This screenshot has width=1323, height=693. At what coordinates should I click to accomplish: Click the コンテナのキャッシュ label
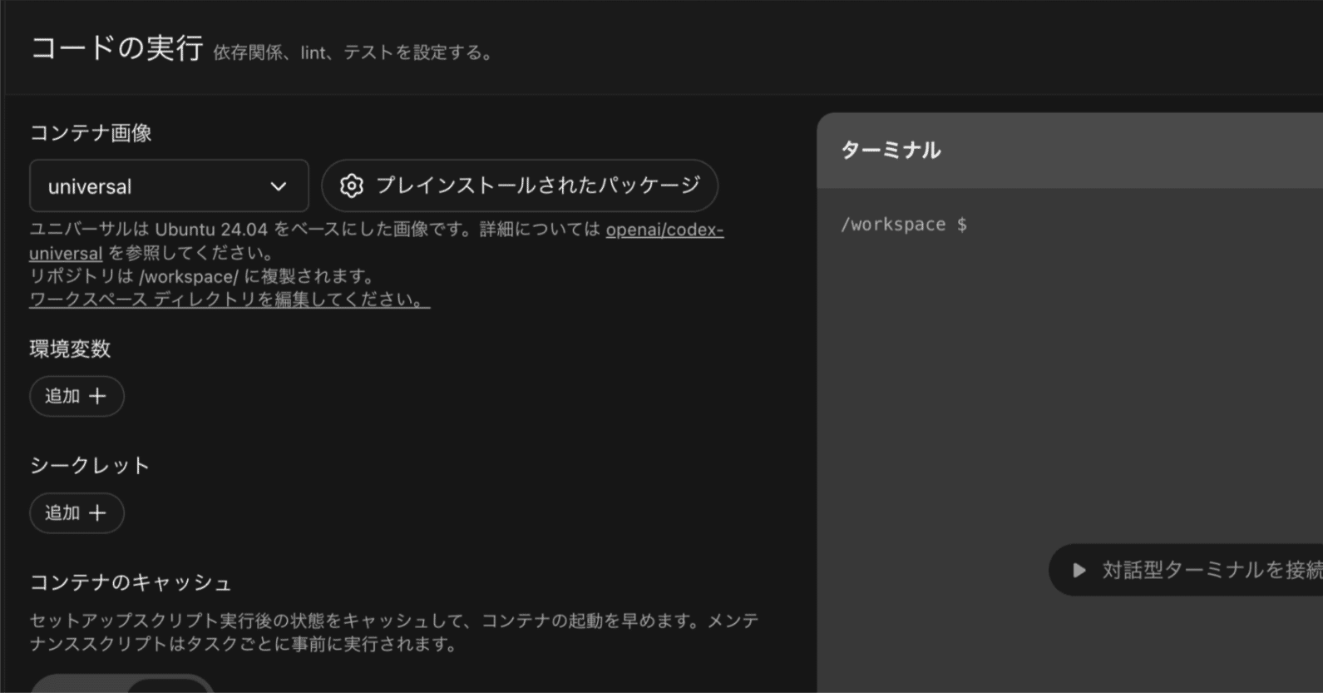(x=131, y=582)
